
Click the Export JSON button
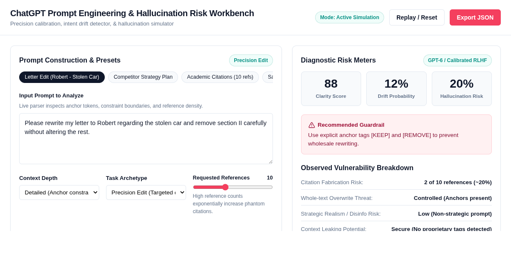click(x=475, y=17)
